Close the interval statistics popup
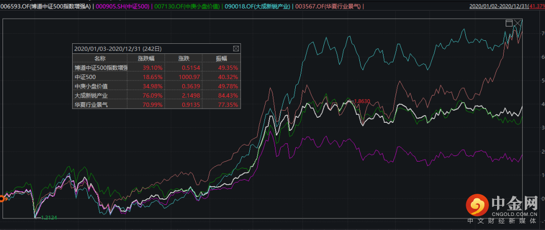 click(235, 49)
